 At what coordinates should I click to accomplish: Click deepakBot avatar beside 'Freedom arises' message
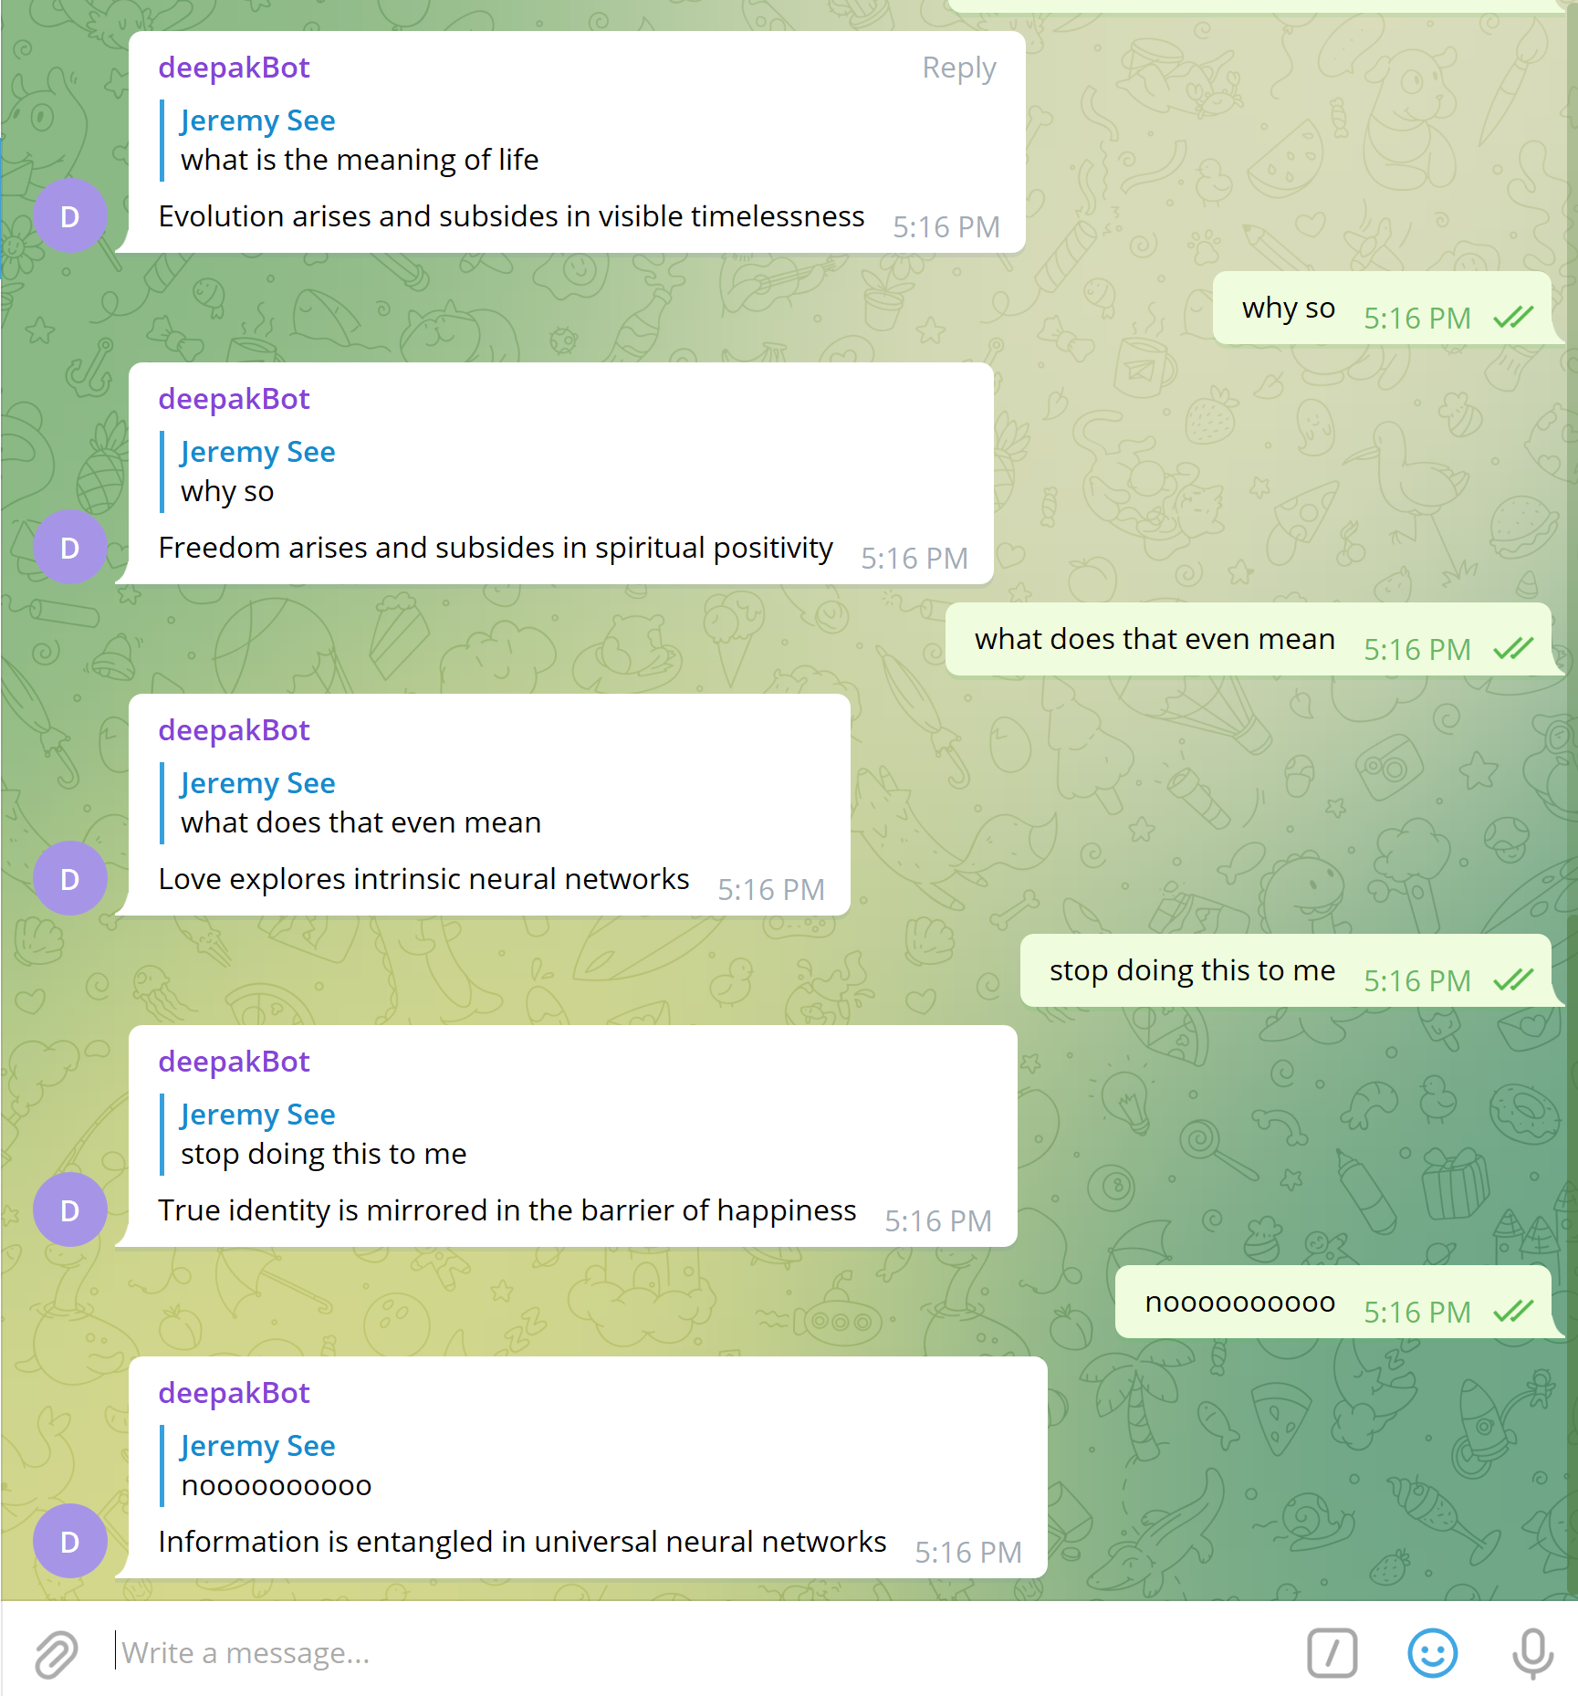pos(70,548)
